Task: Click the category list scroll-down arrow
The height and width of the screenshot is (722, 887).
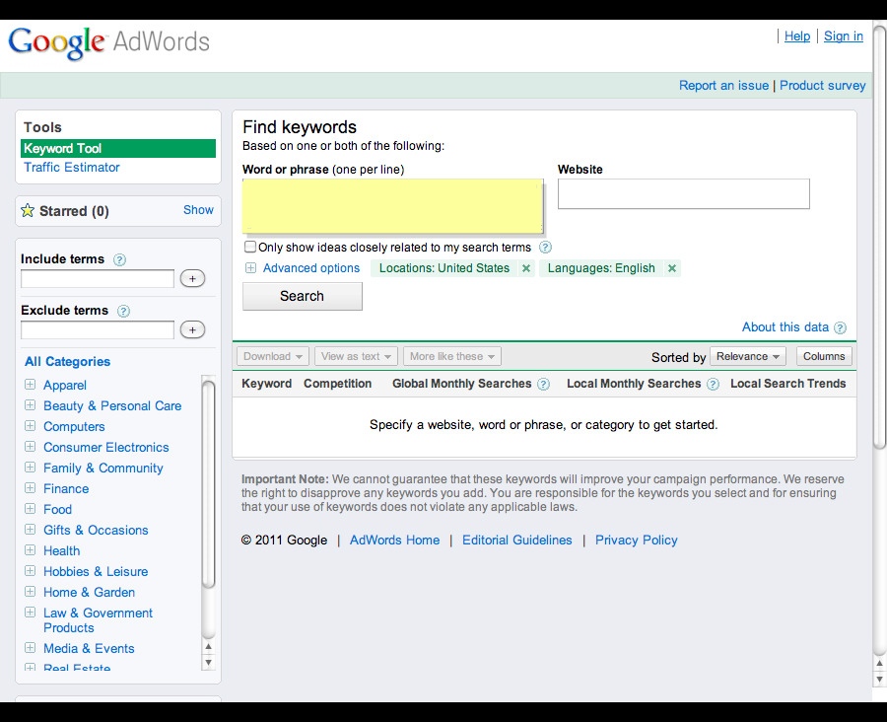Action: coord(209,662)
